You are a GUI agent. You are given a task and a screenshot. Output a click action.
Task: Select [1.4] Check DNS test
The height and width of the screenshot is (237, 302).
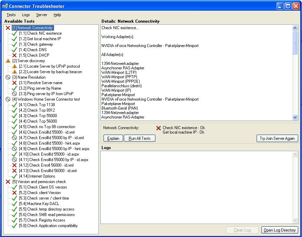33,50
